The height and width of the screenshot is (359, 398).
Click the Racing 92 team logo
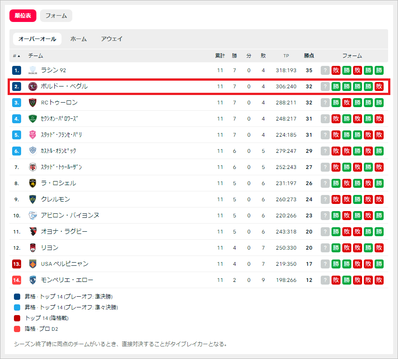click(x=32, y=70)
